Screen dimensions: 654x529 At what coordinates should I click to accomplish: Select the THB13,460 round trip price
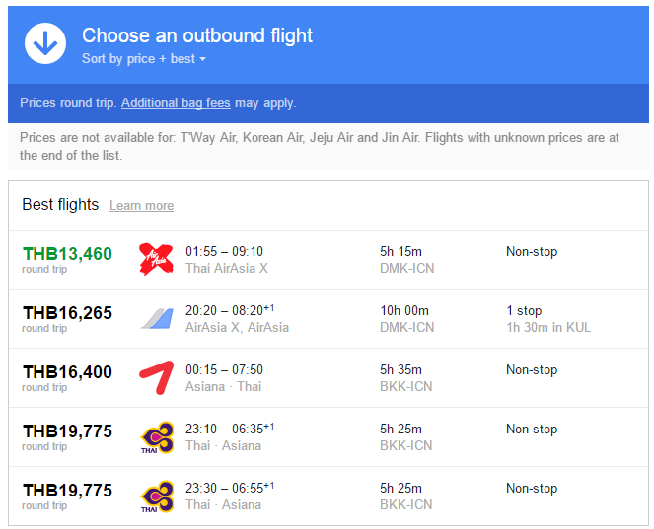(67, 254)
